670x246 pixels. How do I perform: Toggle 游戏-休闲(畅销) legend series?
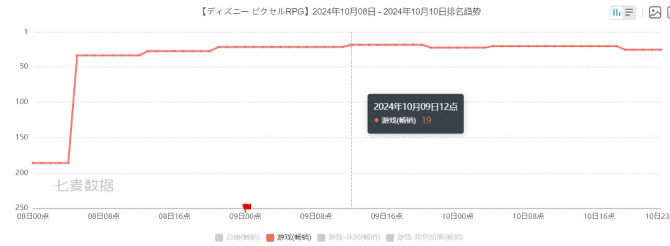click(x=348, y=237)
